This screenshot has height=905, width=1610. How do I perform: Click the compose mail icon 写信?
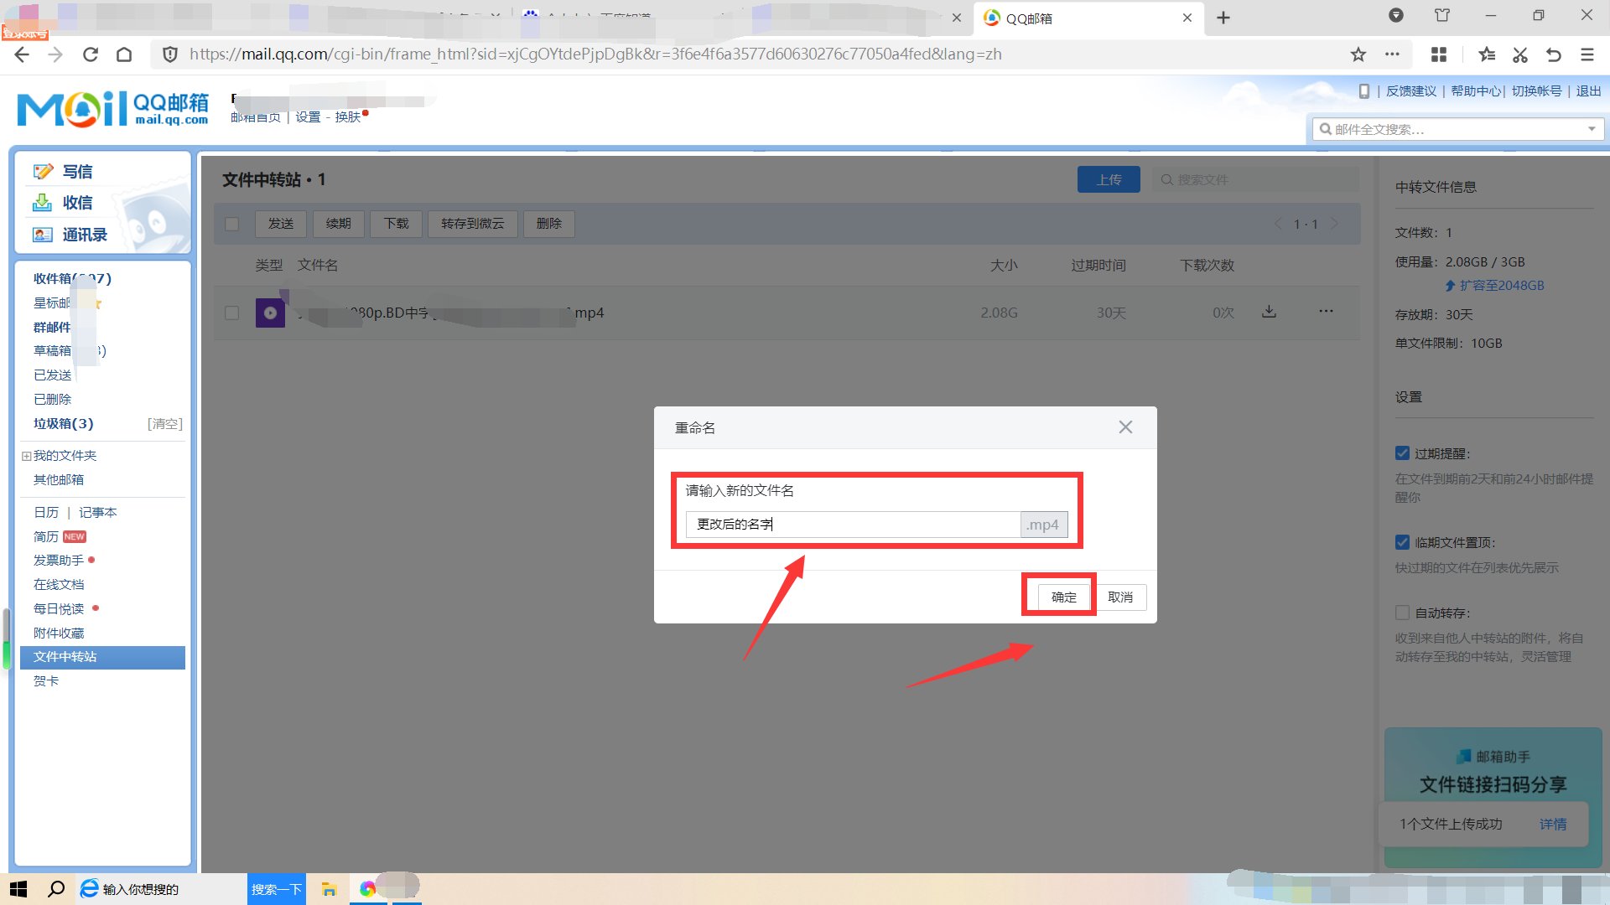coord(43,172)
